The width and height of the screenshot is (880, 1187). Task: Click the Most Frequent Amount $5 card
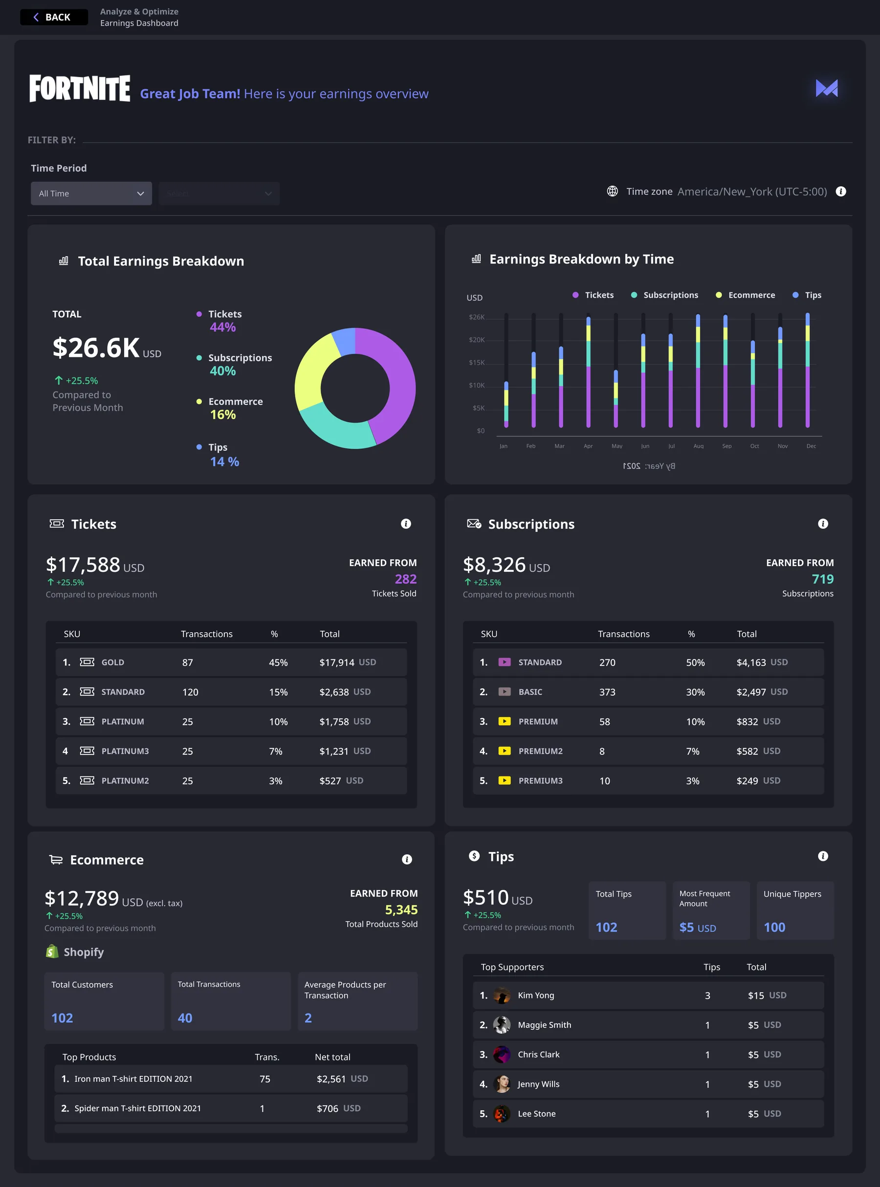(711, 911)
